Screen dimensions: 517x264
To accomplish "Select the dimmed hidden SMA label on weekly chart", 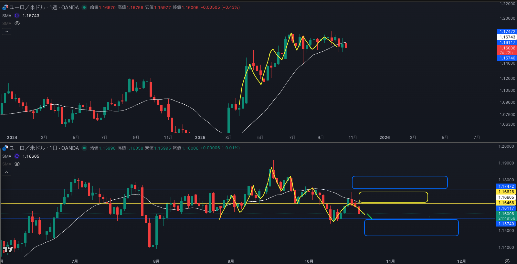I will [x=7, y=23].
